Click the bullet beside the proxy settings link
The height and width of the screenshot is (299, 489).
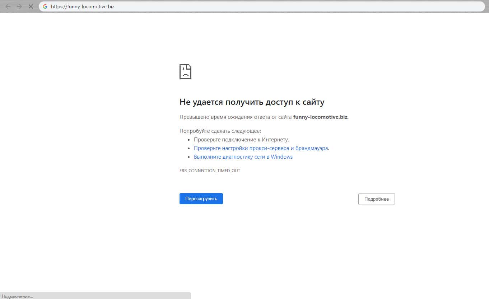pos(189,148)
